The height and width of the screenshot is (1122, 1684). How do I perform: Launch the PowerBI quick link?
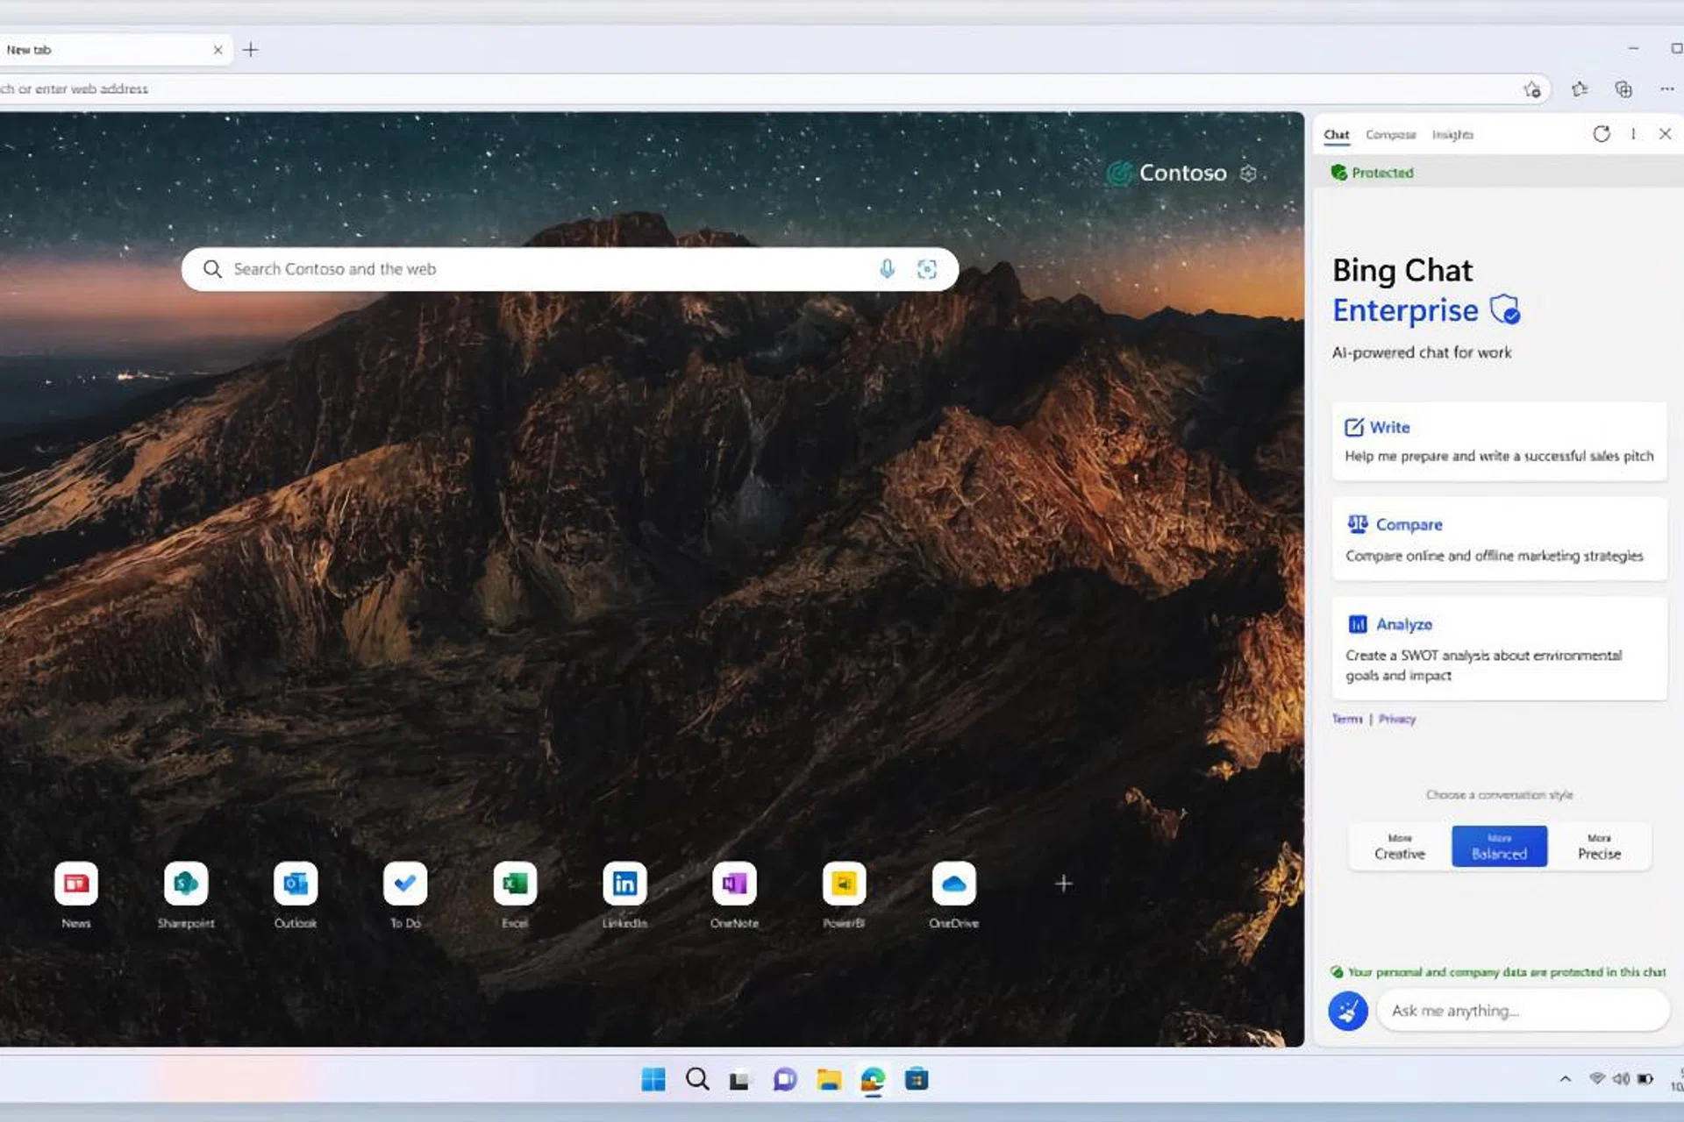844,884
